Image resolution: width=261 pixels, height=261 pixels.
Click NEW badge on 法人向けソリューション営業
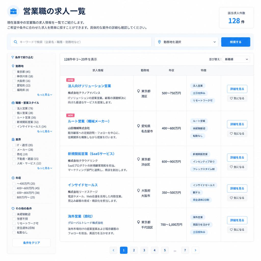[x=70, y=80]
